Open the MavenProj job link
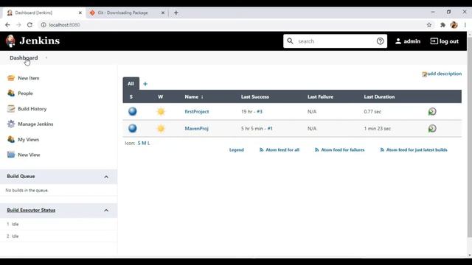472x265 pixels. 196,128
